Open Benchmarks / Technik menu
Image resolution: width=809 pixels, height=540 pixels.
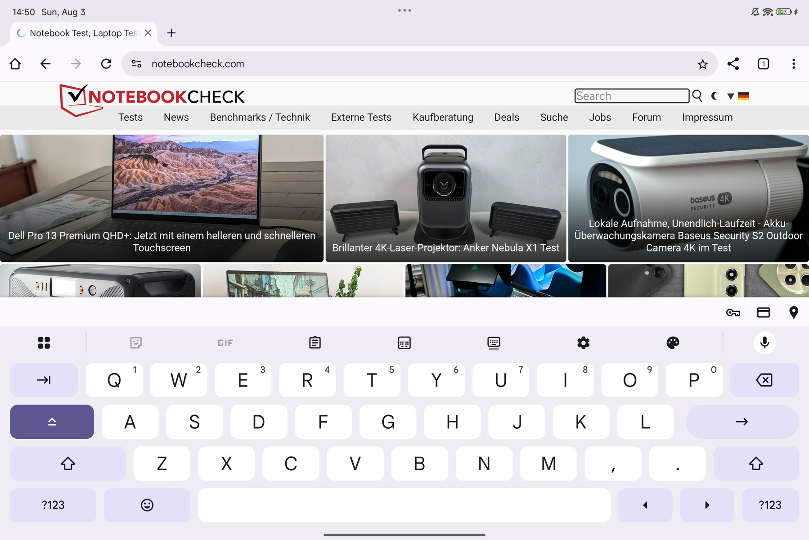260,117
